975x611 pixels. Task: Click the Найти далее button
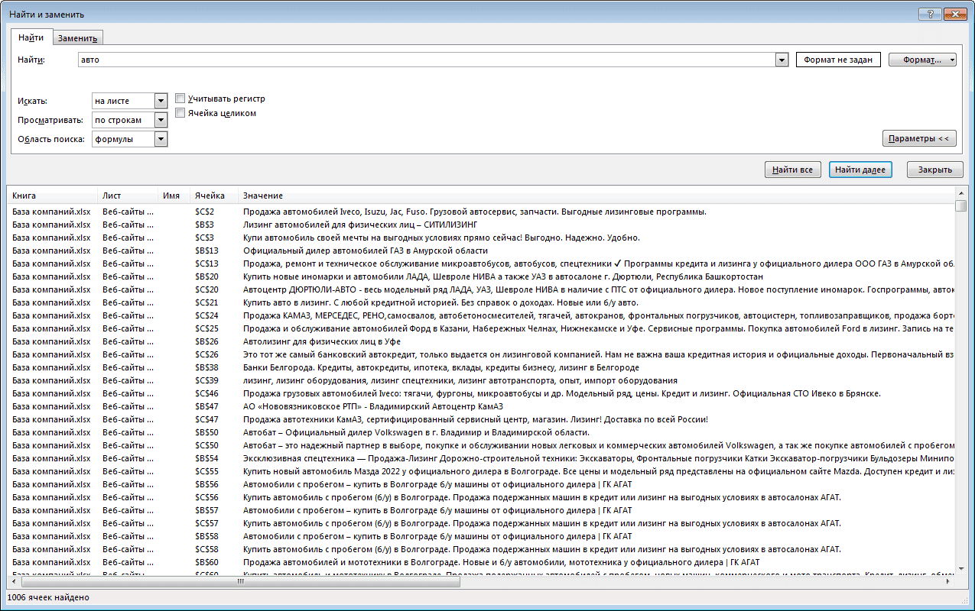click(860, 170)
